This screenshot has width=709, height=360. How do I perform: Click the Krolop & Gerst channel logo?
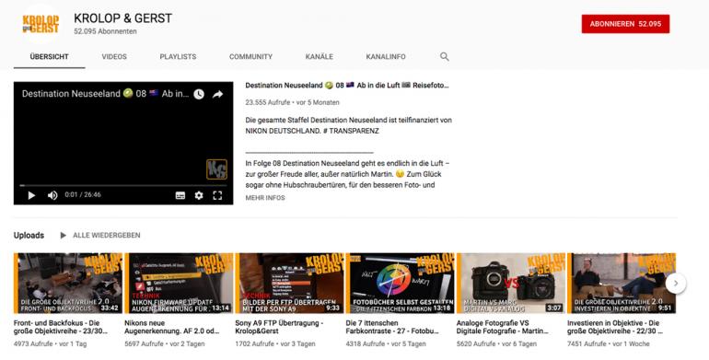pos(41,24)
